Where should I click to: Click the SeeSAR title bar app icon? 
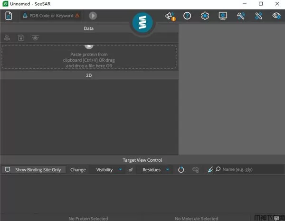(x=5, y=4)
